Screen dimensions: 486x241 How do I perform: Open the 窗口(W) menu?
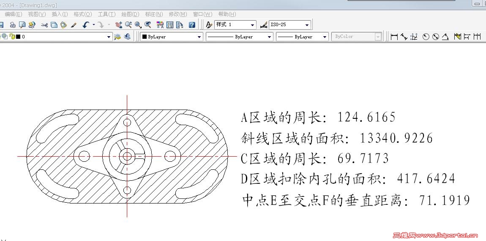pyautogui.click(x=203, y=14)
